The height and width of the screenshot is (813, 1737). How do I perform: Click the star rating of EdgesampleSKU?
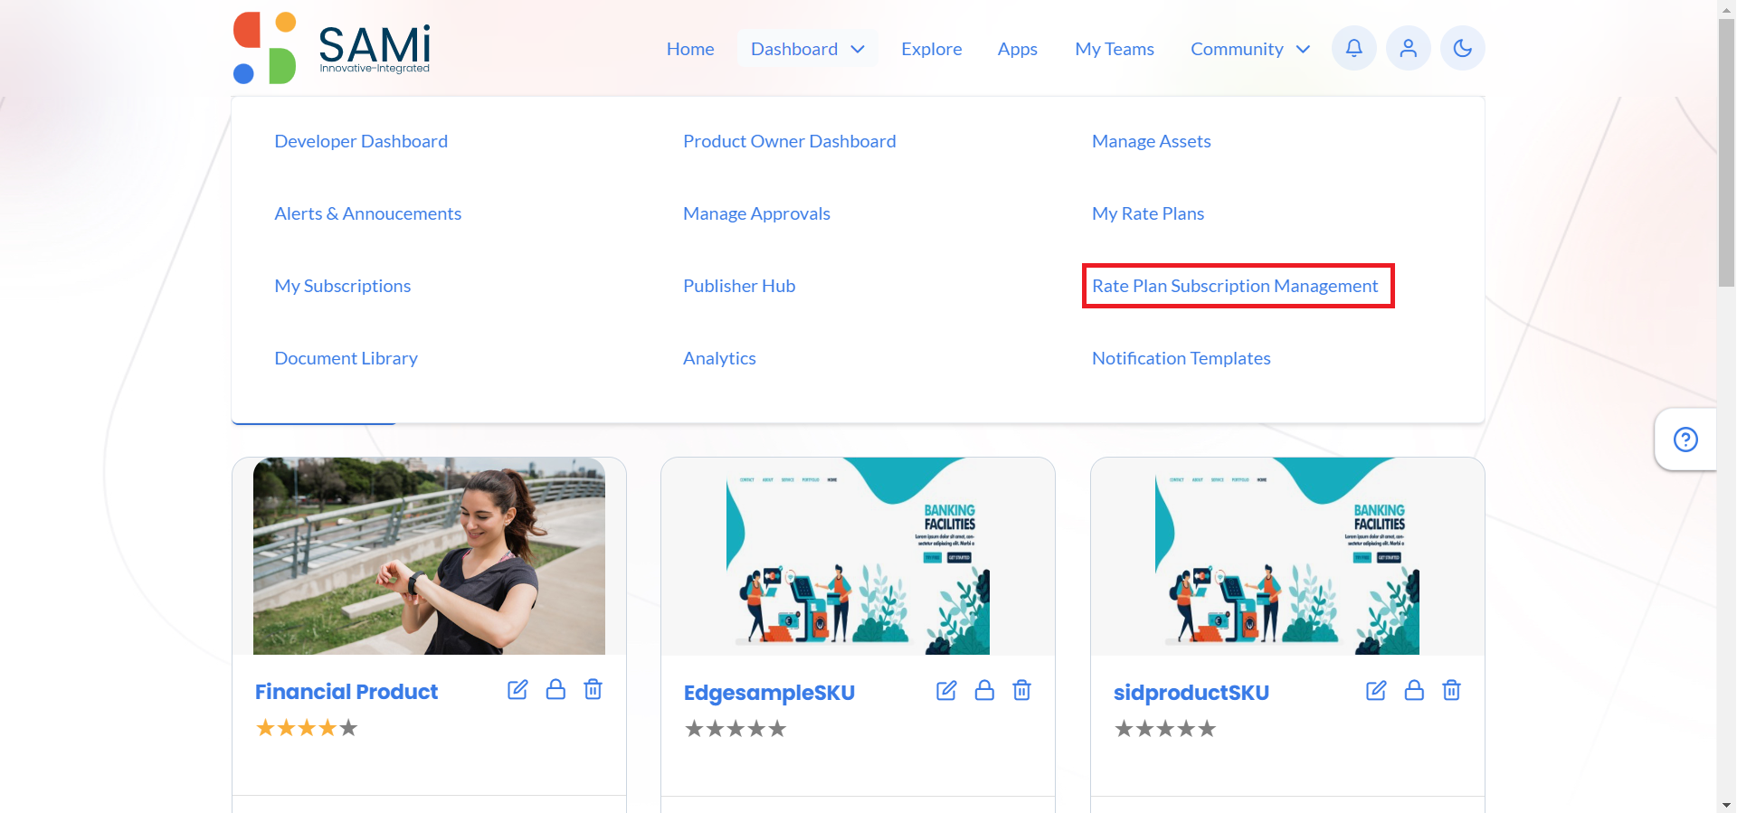pyautogui.click(x=736, y=729)
